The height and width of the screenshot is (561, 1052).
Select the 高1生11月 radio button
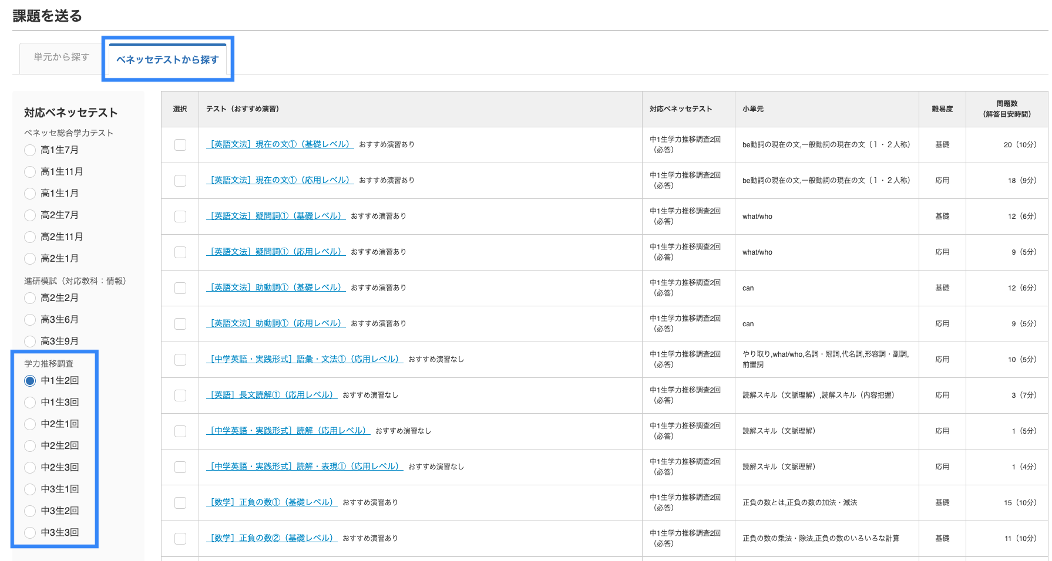[30, 172]
